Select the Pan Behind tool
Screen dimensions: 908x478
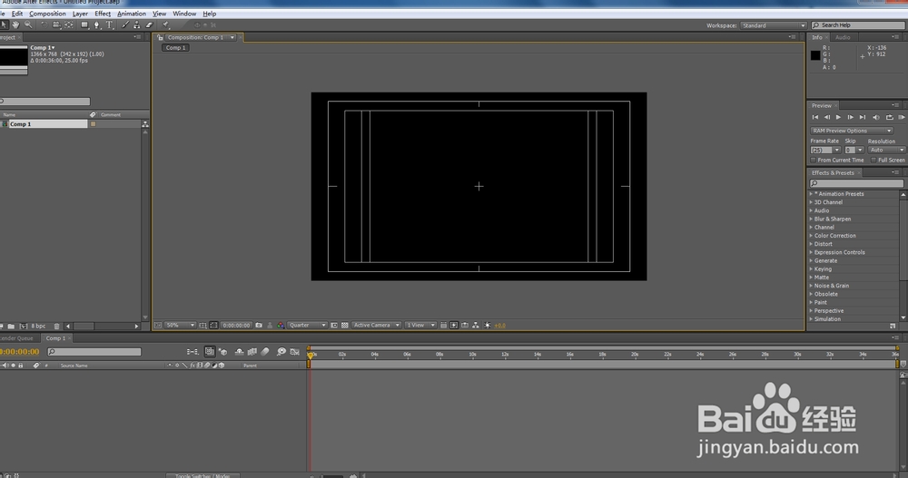69,24
